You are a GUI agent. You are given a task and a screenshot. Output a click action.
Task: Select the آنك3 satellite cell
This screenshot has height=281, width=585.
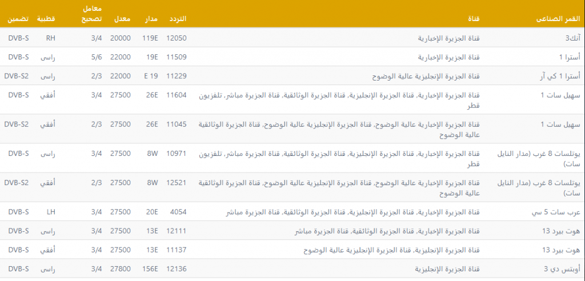pos(572,38)
